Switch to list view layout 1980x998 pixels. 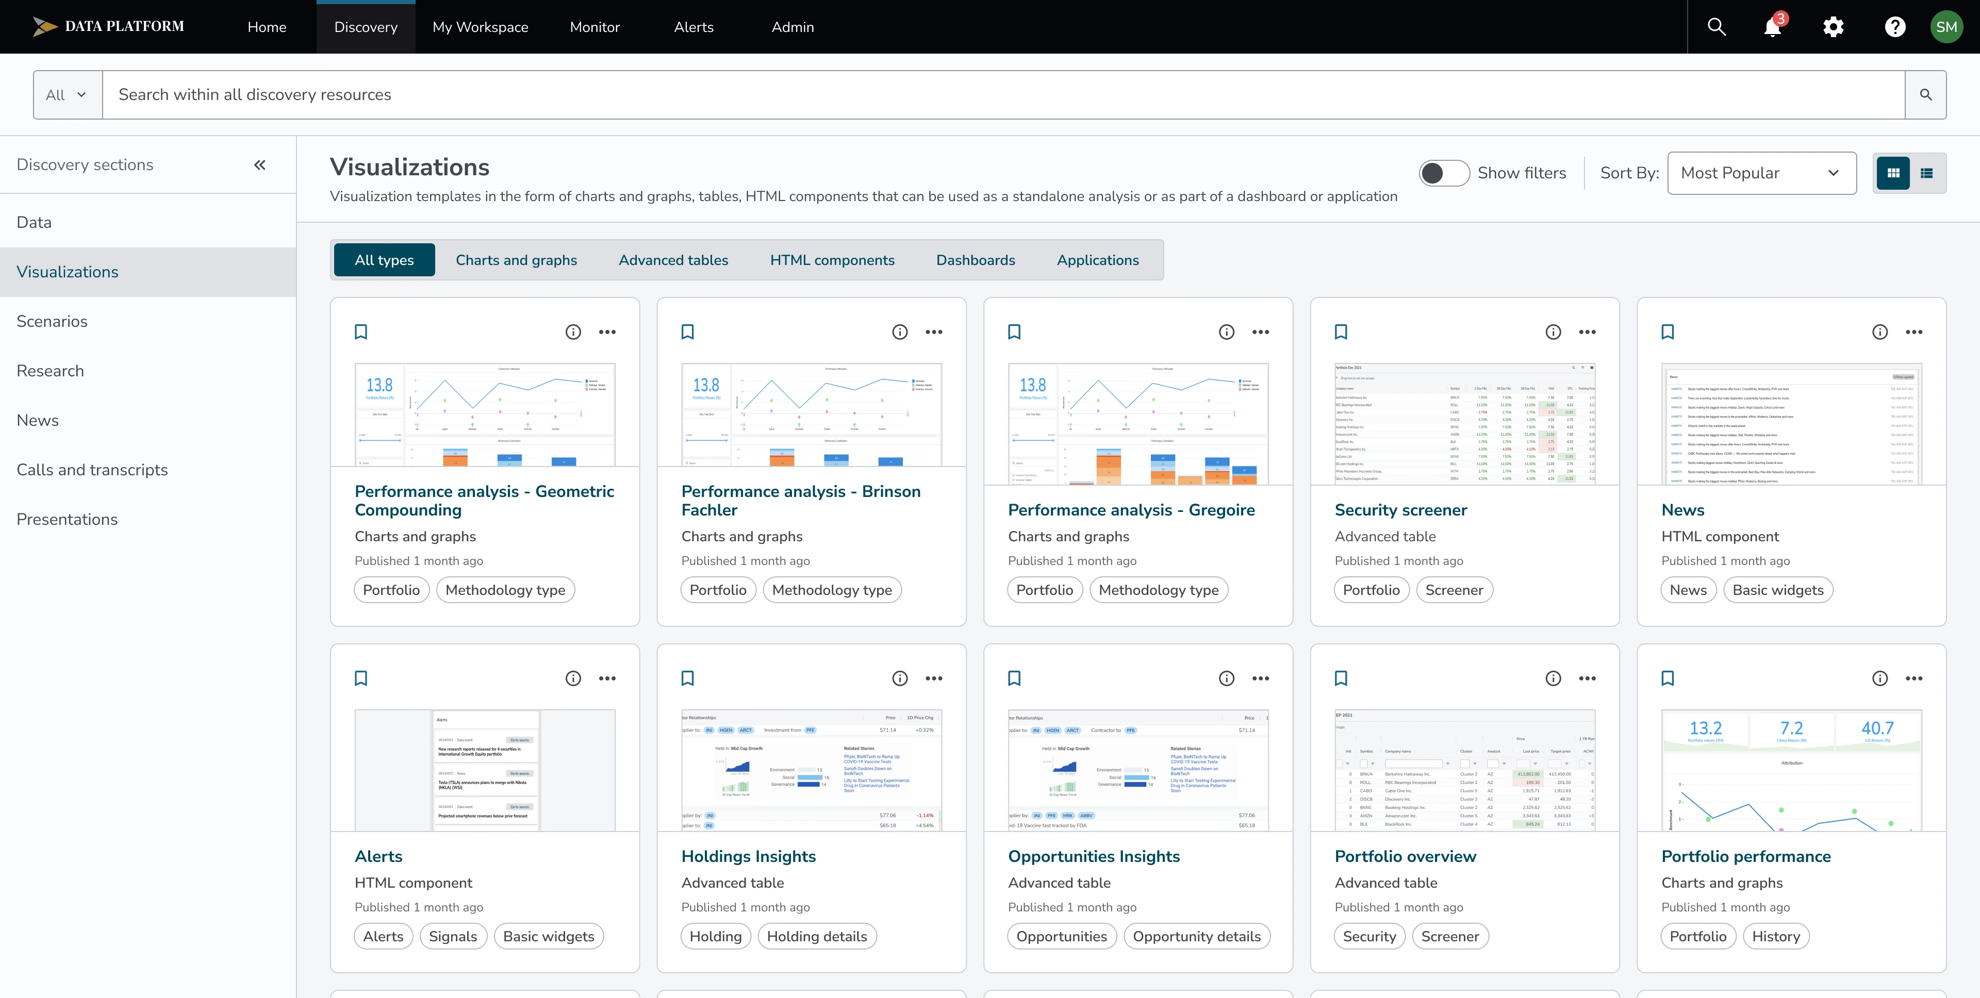pyautogui.click(x=1927, y=173)
